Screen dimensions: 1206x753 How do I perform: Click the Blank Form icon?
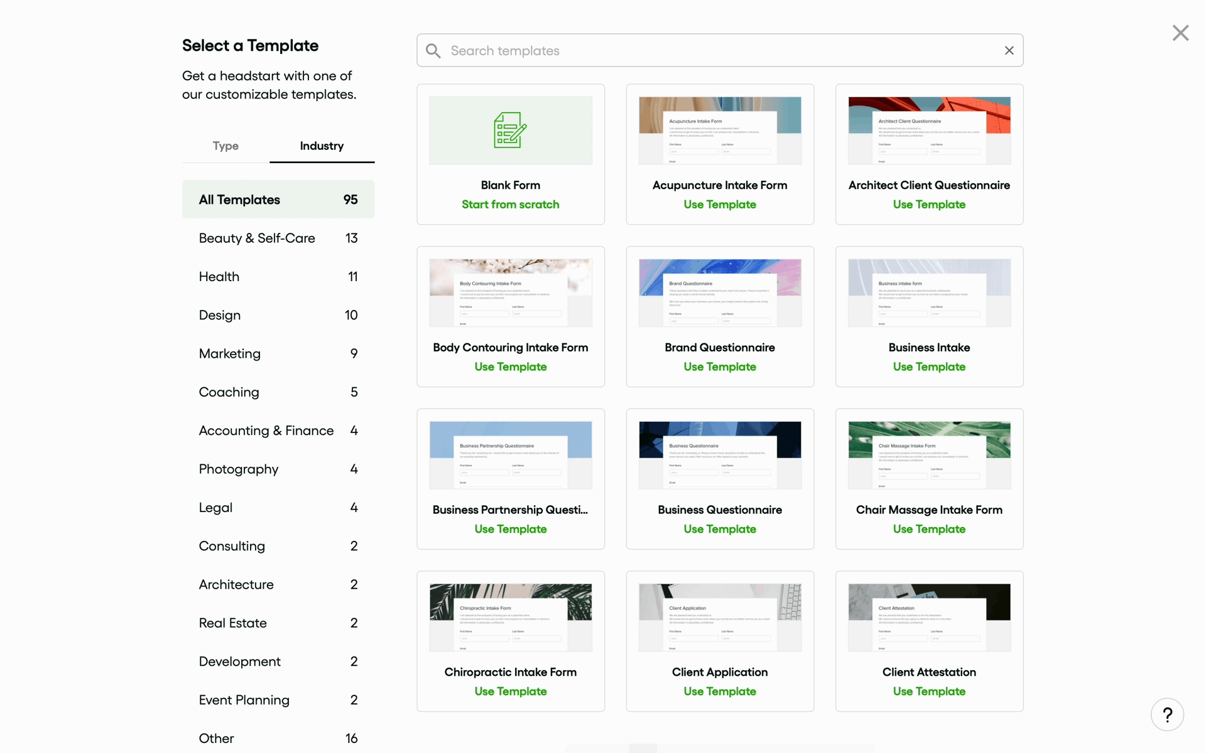pos(511,131)
